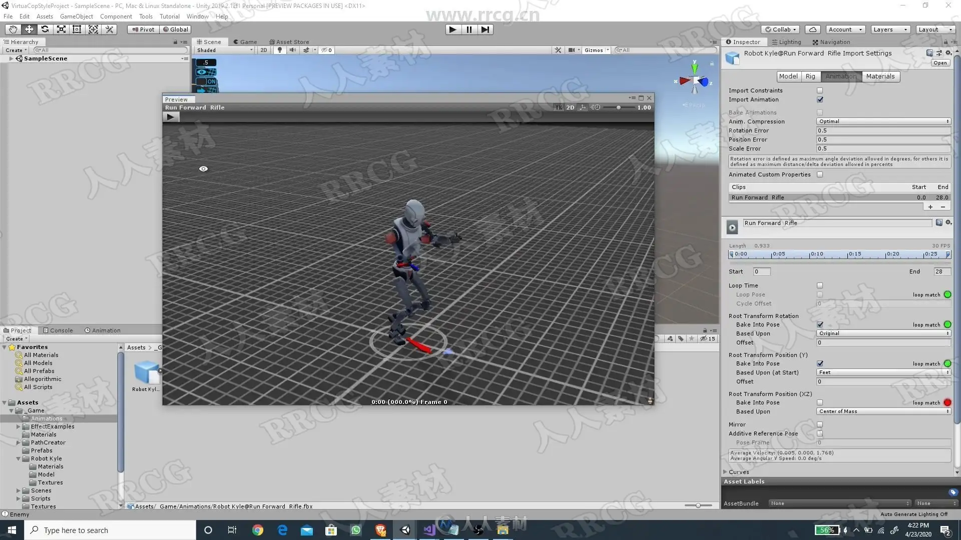Open the GameObject menu
The height and width of the screenshot is (540, 961).
(76, 16)
